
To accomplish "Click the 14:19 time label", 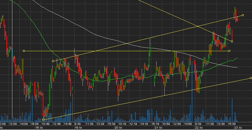I will (144, 124).
